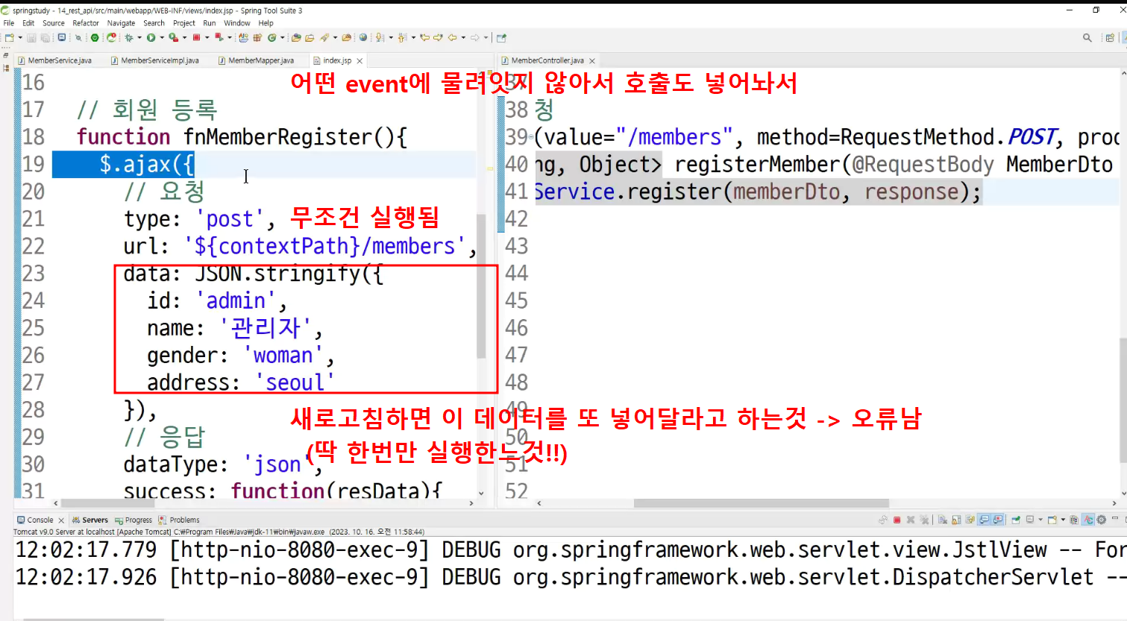Screen dimensions: 1127x621
Task: Switch to the Problems view tab
Action: (179, 520)
